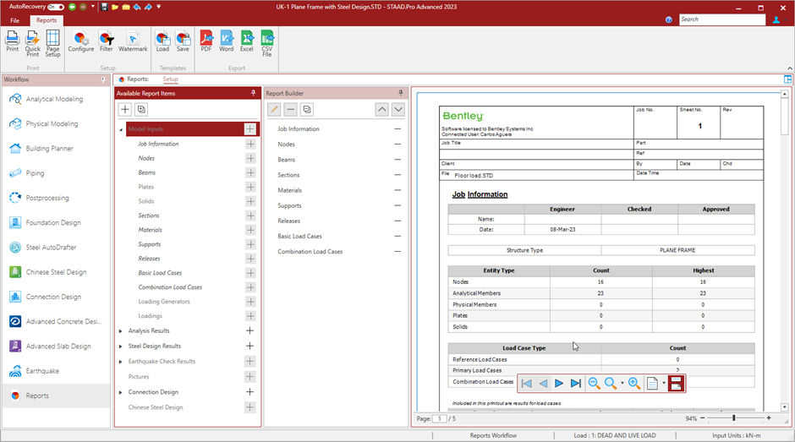Click the page number field
This screenshot has height=442, width=795.
click(440, 418)
